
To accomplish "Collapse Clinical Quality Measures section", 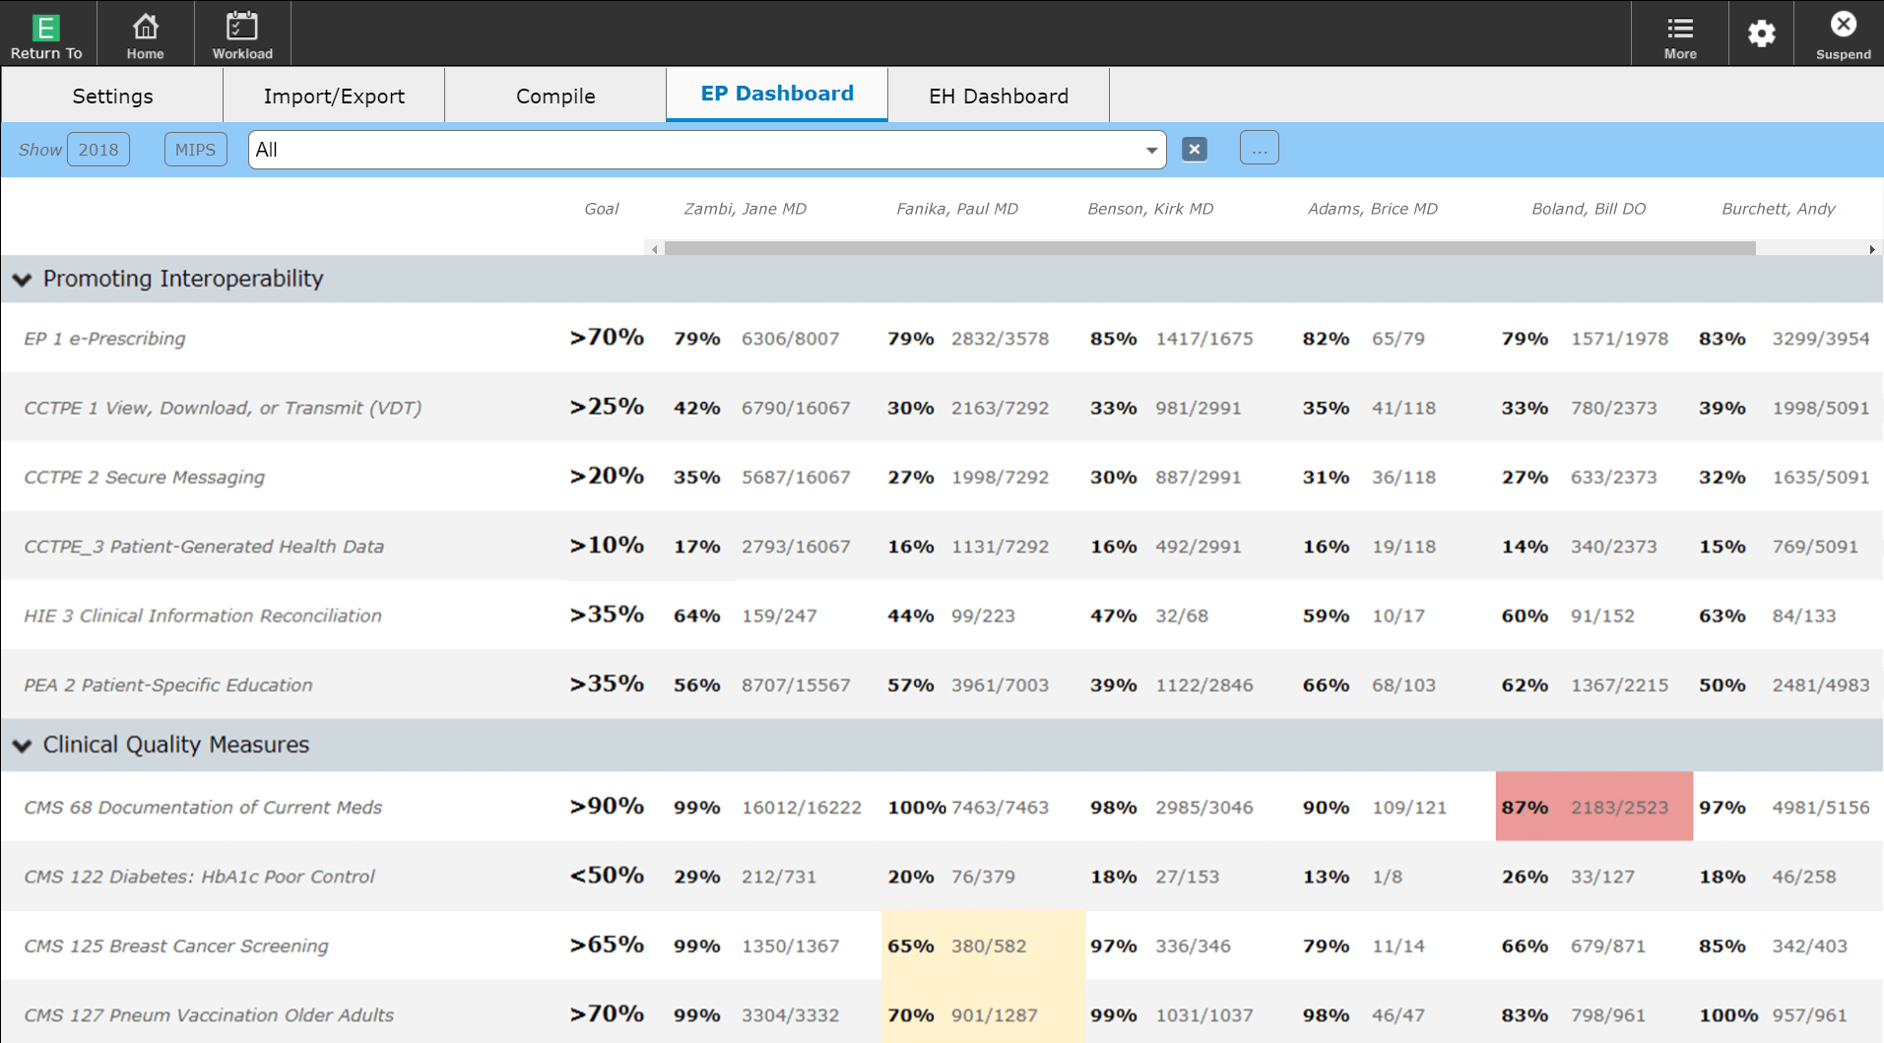I will (22, 746).
